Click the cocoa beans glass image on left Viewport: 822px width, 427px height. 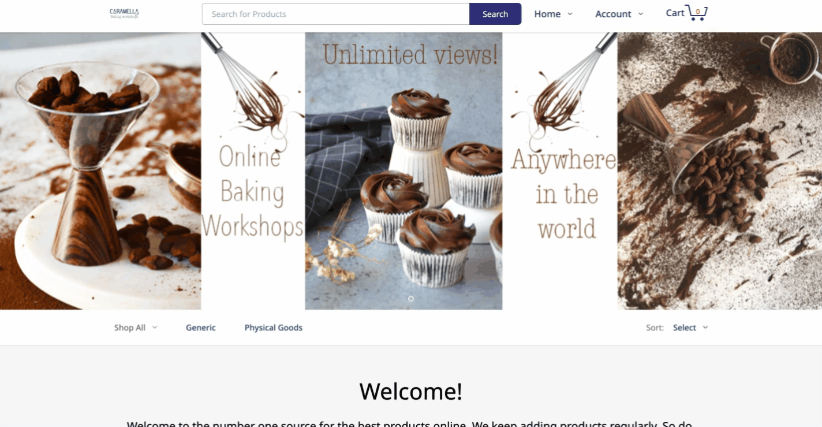click(100, 171)
